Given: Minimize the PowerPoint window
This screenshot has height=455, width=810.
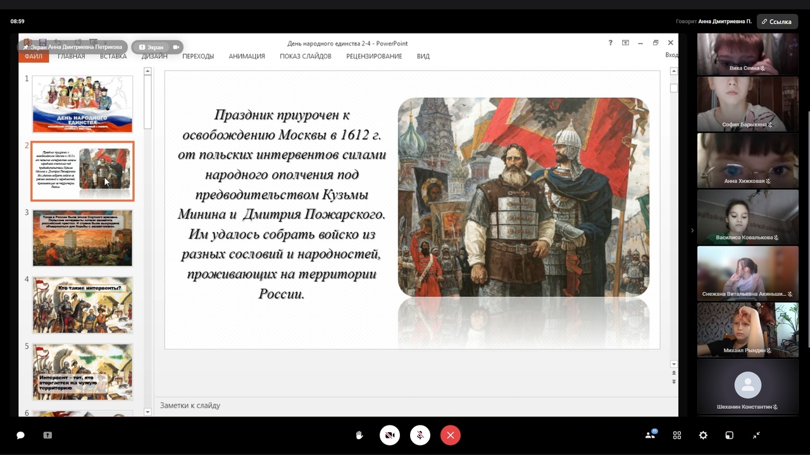Looking at the screenshot, I should (640, 43).
